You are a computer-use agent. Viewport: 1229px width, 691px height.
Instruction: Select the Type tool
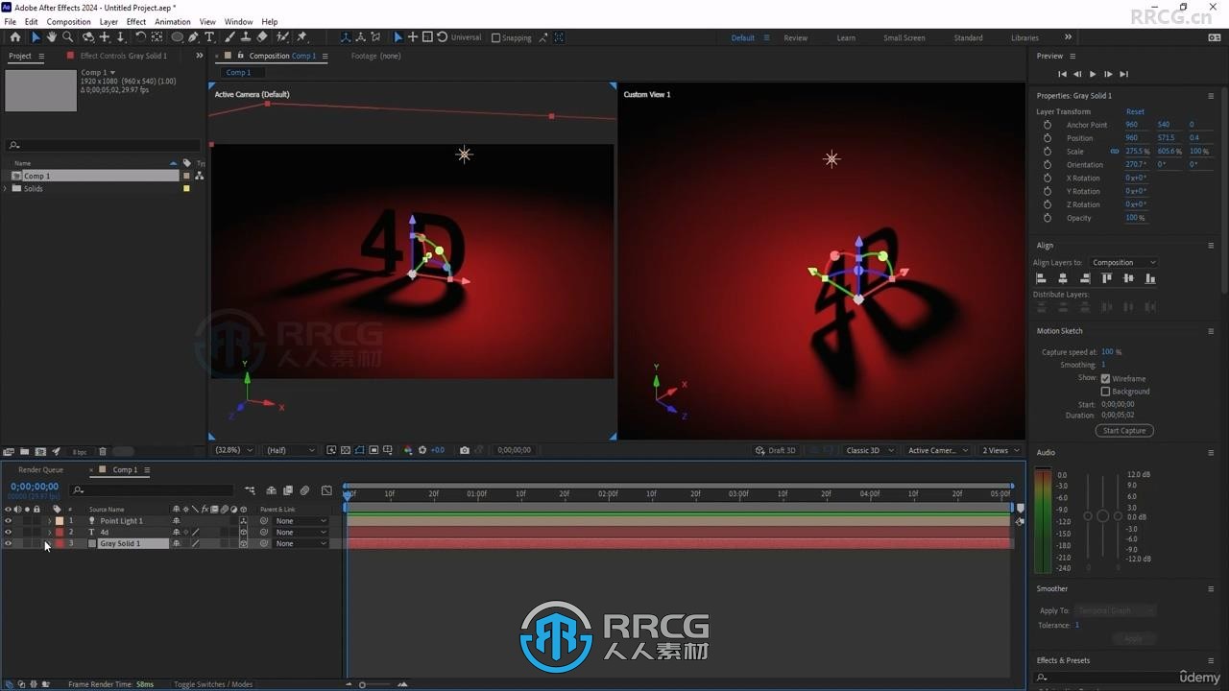click(209, 37)
